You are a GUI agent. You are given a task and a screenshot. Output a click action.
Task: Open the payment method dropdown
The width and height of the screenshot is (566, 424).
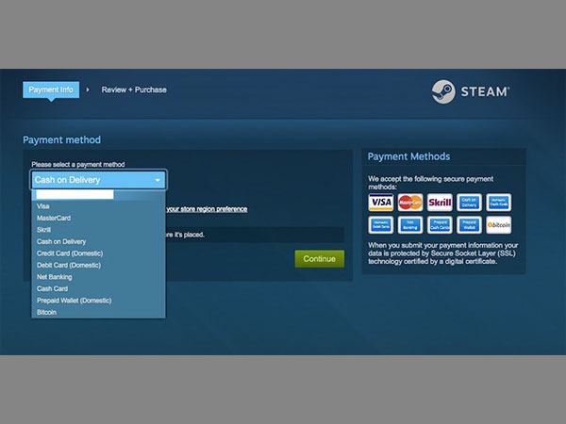pos(98,180)
